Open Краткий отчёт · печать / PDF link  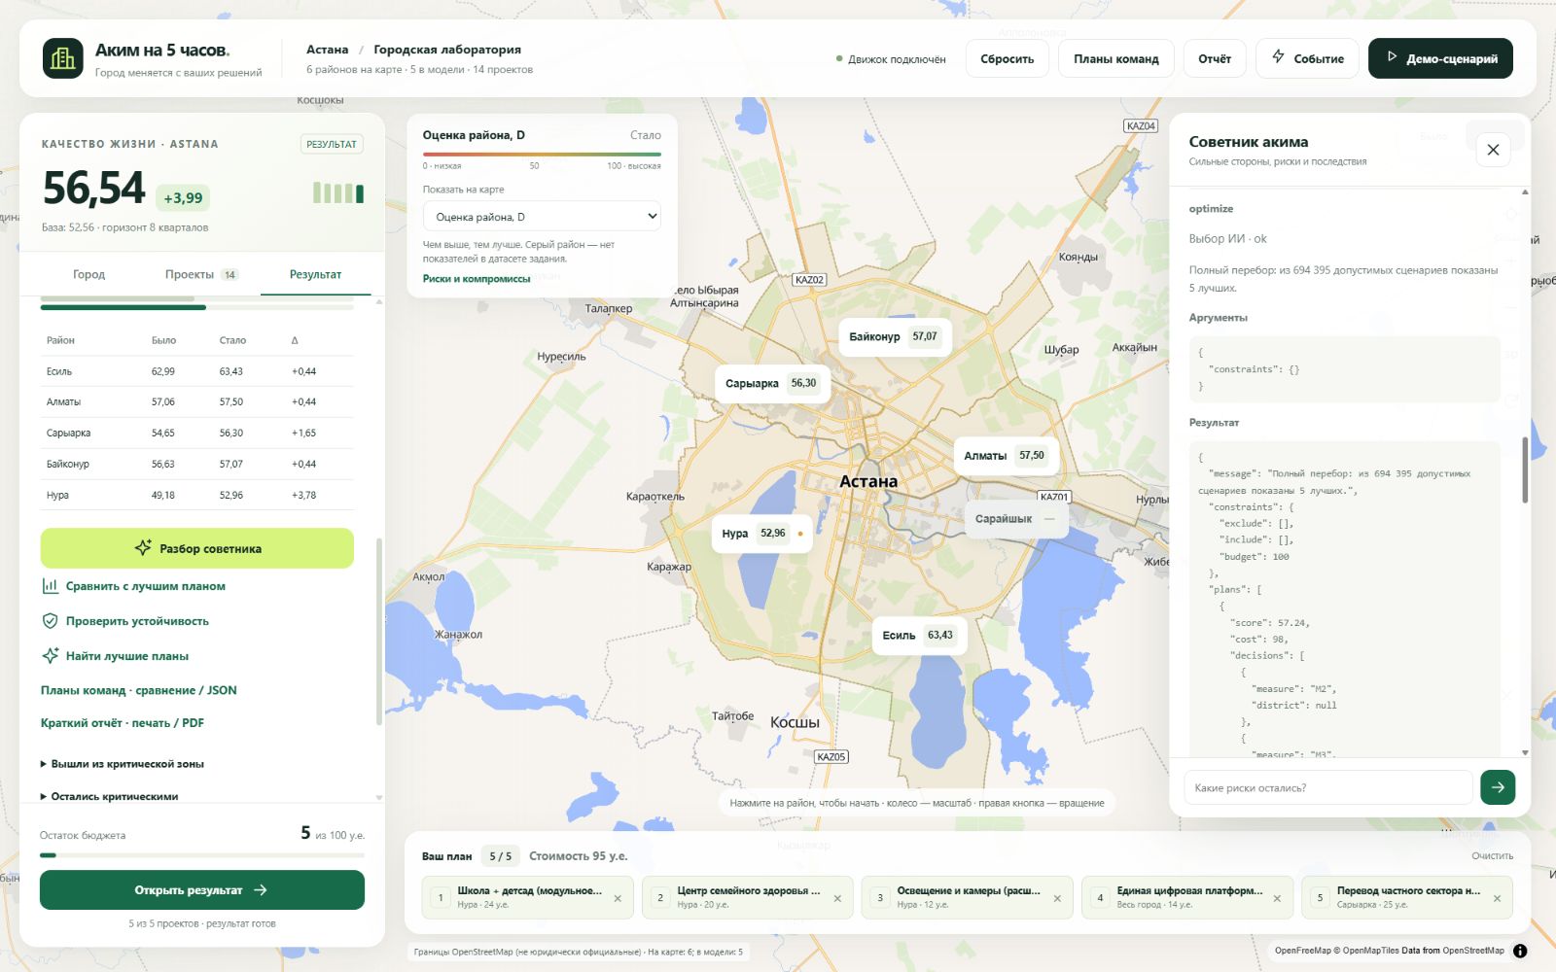pyautogui.click(x=122, y=723)
